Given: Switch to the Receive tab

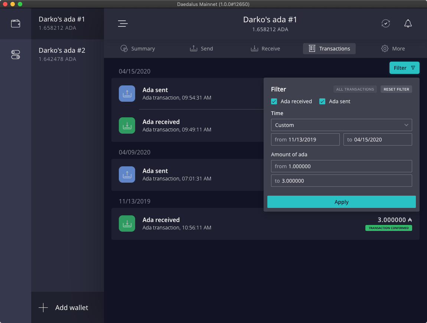Looking at the screenshot, I should [265, 49].
